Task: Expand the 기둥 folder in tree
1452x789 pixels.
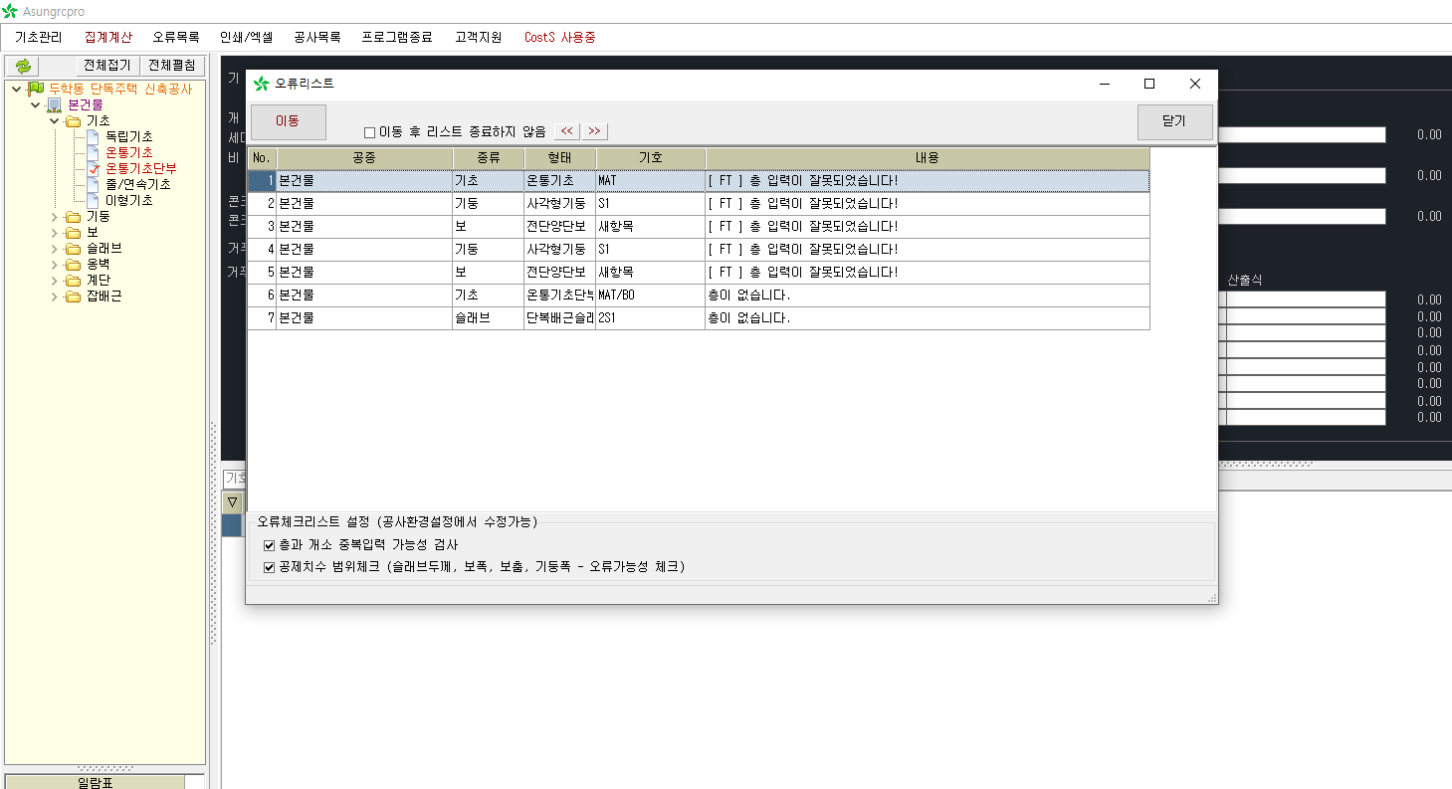Action: pos(55,216)
